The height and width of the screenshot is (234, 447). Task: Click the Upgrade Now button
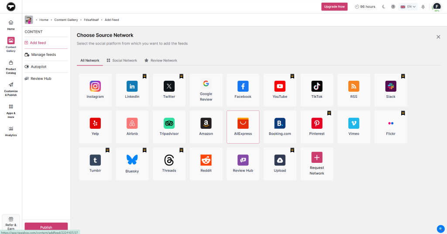point(334,7)
